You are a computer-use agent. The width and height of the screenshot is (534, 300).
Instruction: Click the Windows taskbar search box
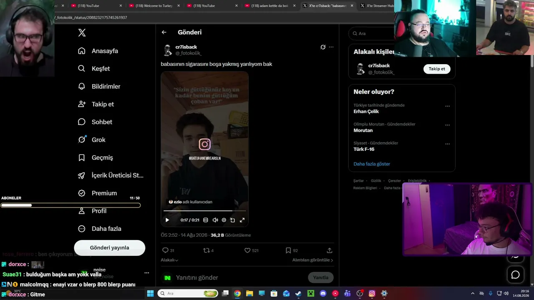click(188, 293)
